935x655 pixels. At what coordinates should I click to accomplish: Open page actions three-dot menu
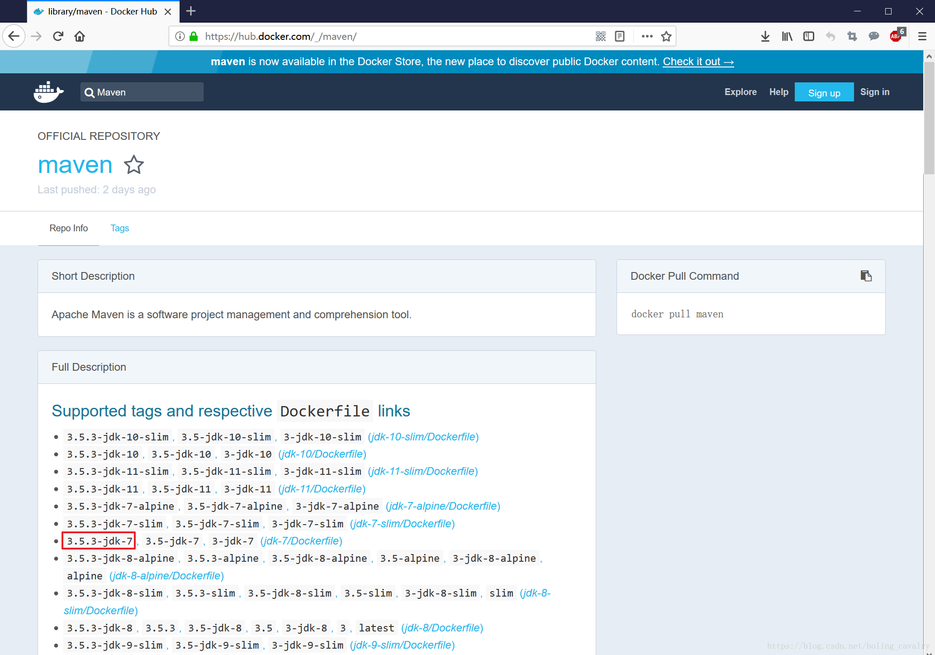647,36
